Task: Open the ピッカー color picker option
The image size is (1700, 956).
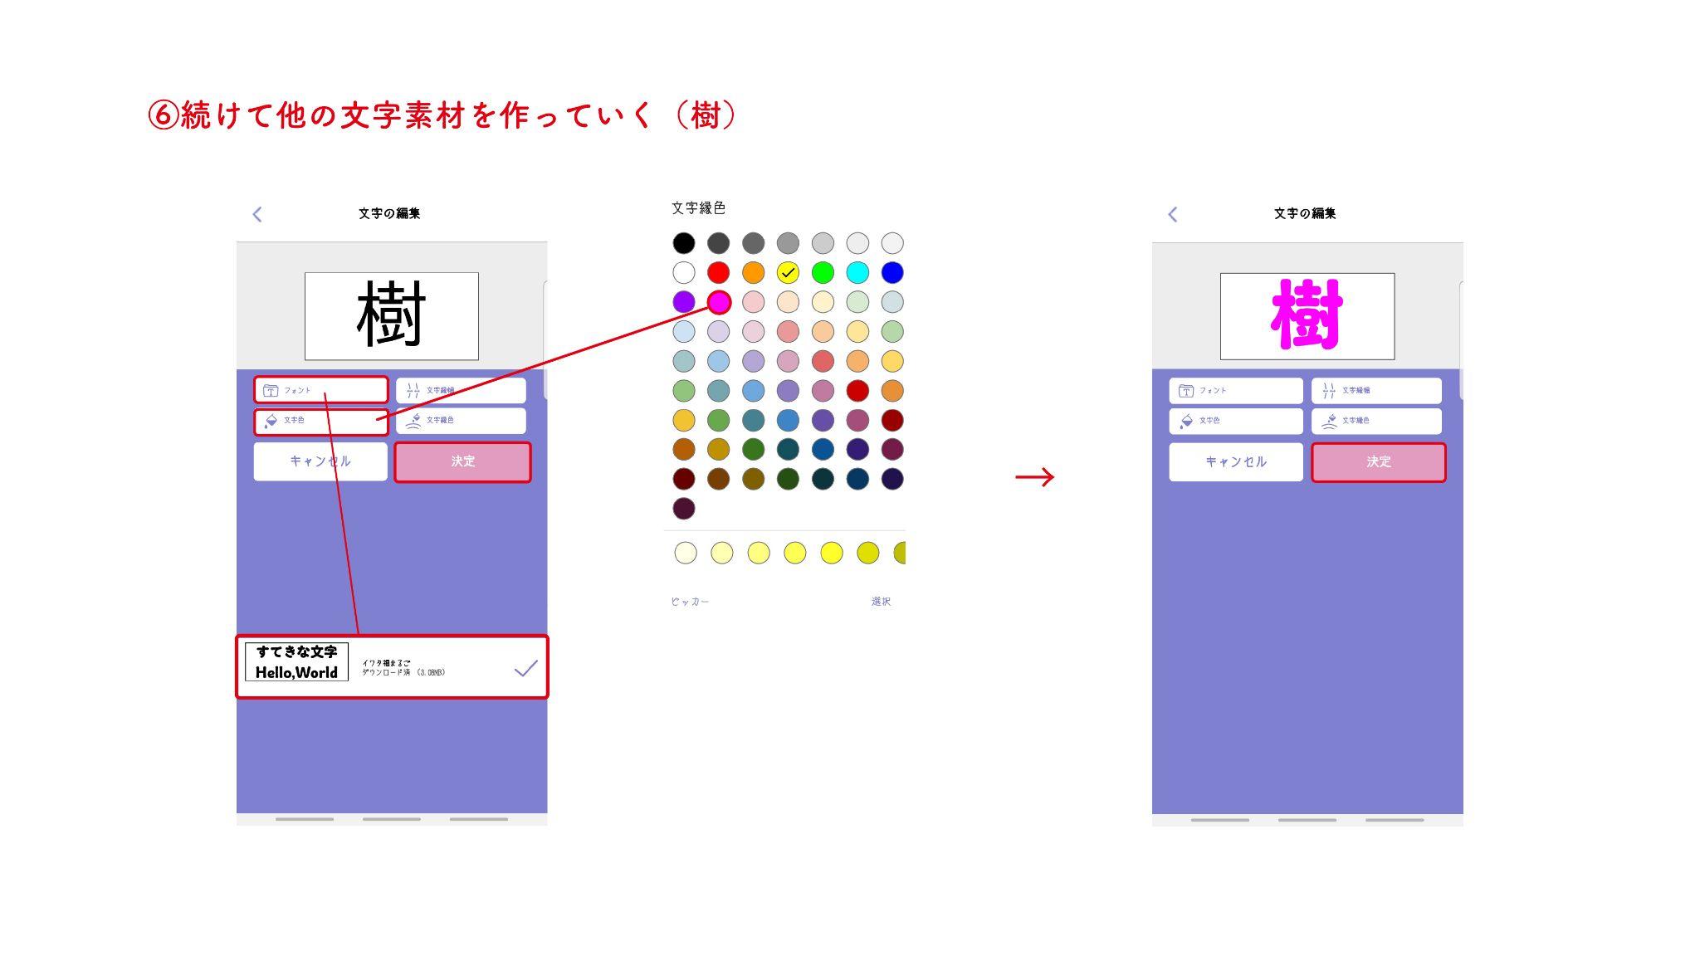Action: click(x=690, y=602)
